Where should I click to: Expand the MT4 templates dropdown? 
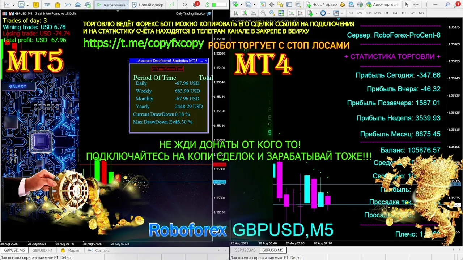click(342, 13)
